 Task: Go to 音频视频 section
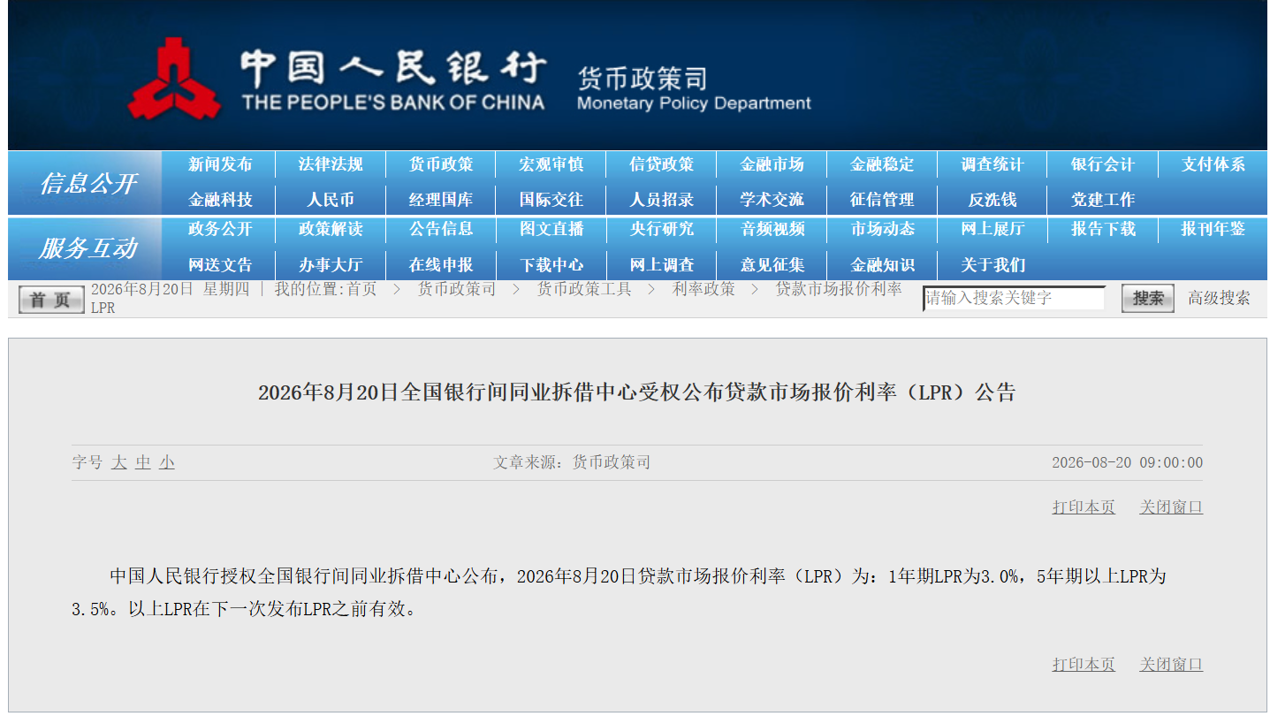coord(772,229)
